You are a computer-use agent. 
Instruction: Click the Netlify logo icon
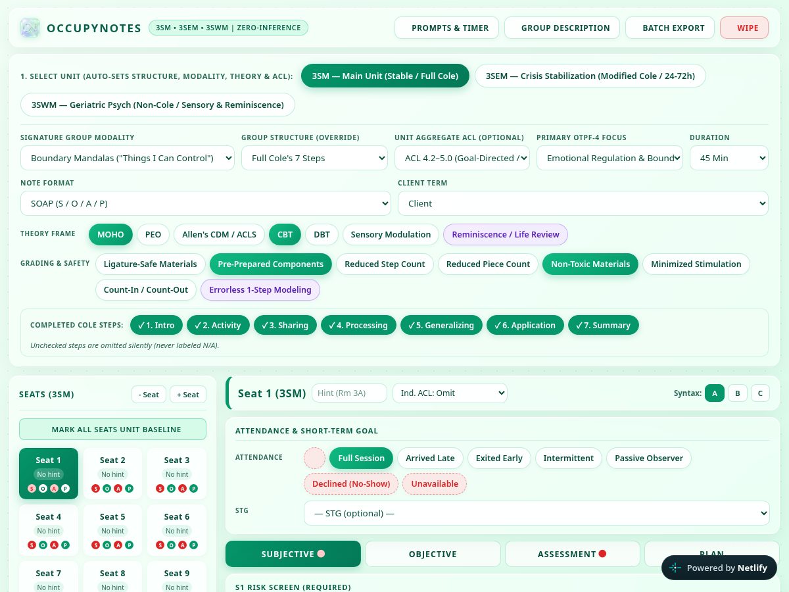click(x=675, y=568)
